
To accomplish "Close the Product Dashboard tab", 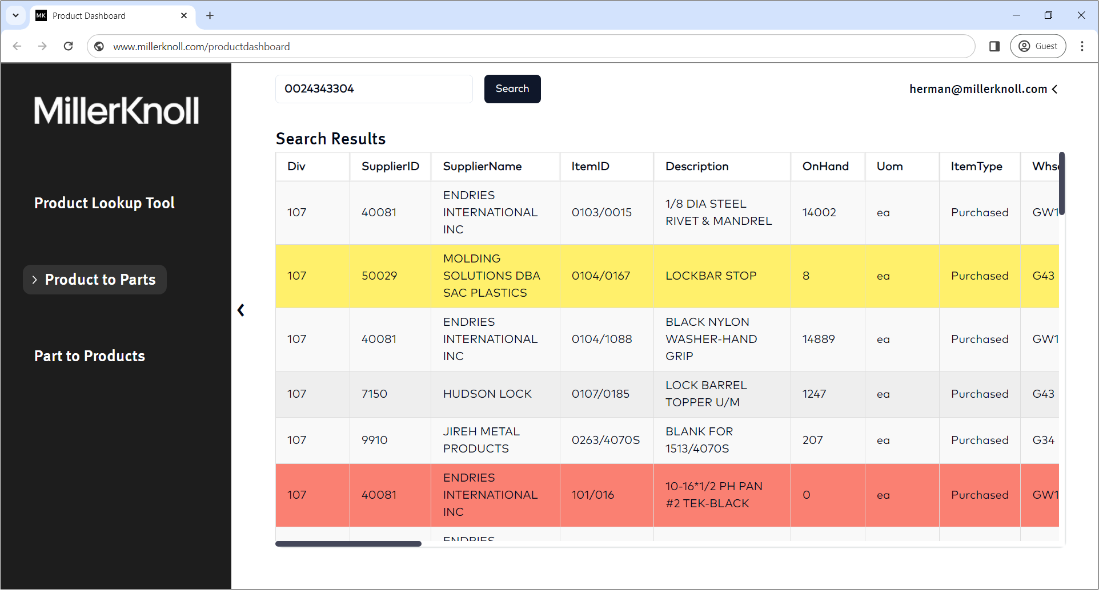I will click(184, 15).
